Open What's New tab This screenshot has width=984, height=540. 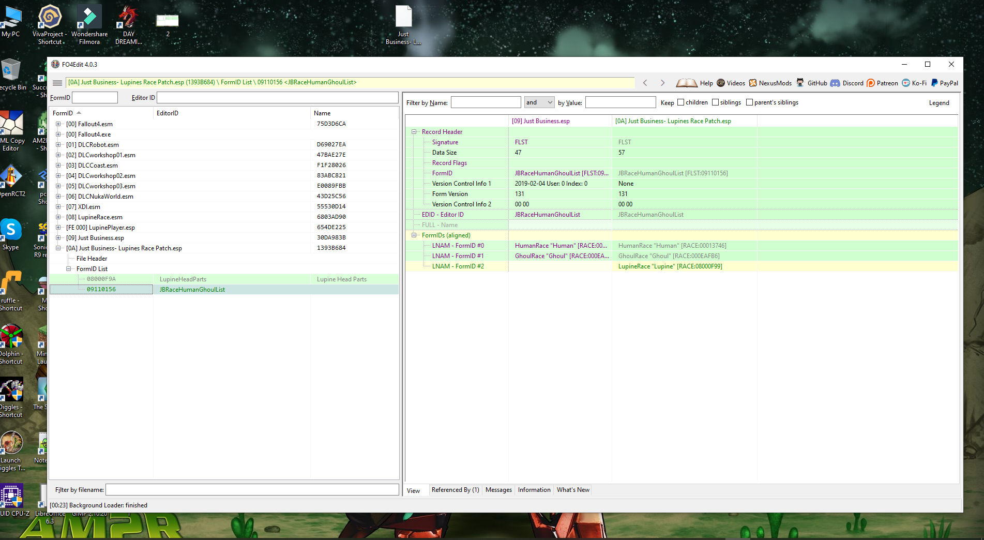click(573, 490)
